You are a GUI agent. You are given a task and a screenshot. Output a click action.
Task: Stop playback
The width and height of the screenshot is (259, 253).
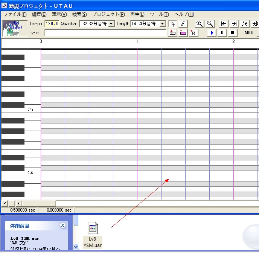click(x=233, y=33)
